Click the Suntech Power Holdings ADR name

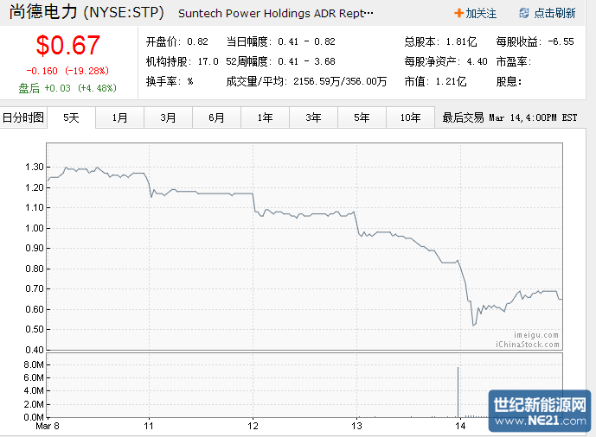coord(276,15)
